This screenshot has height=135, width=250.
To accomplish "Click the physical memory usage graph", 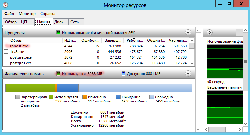I will point(225,62).
